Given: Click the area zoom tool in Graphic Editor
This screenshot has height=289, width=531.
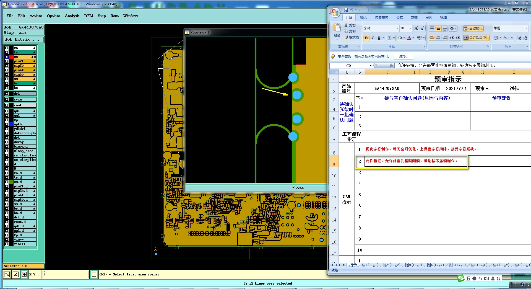Looking at the screenshot, I should tap(7, 274).
